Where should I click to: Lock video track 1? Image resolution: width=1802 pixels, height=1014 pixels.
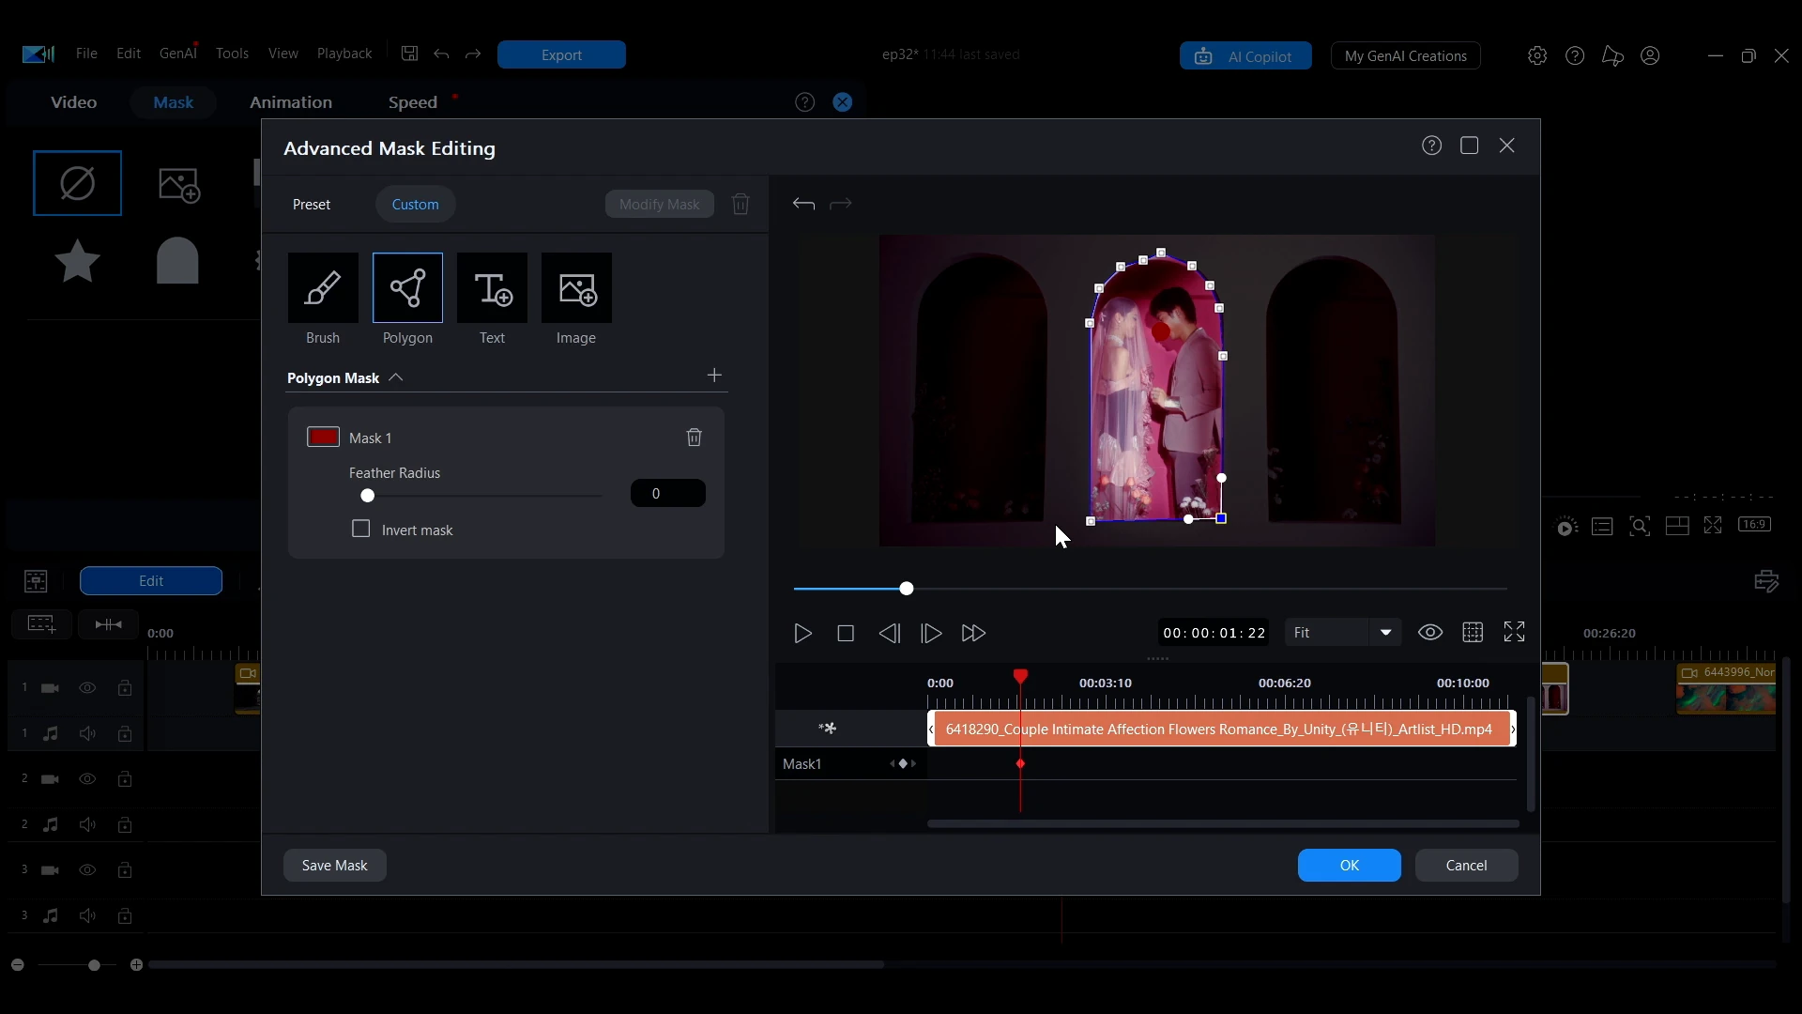pyautogui.click(x=125, y=688)
